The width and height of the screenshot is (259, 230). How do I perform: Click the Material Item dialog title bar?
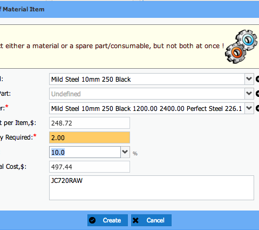129,9
